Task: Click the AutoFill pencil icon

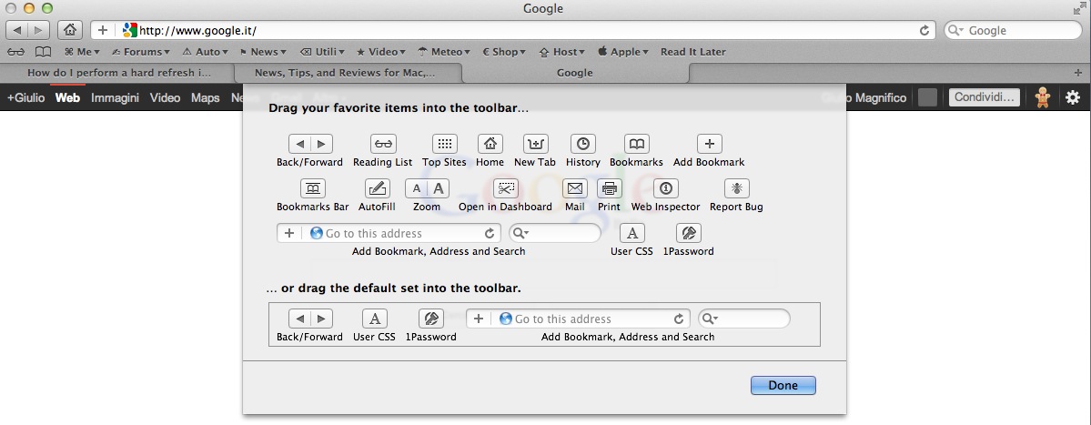Action: 377,188
